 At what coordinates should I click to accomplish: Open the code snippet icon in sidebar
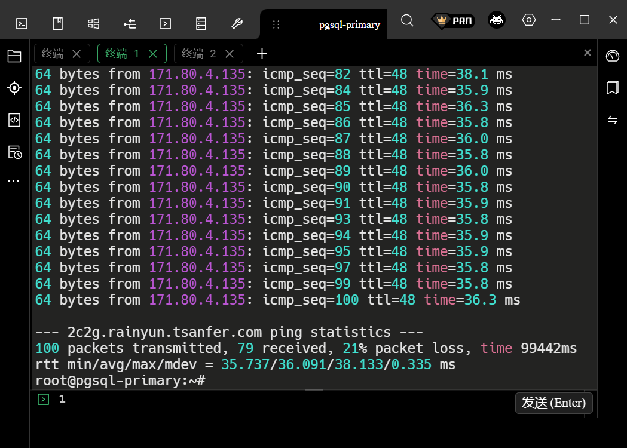(x=14, y=120)
